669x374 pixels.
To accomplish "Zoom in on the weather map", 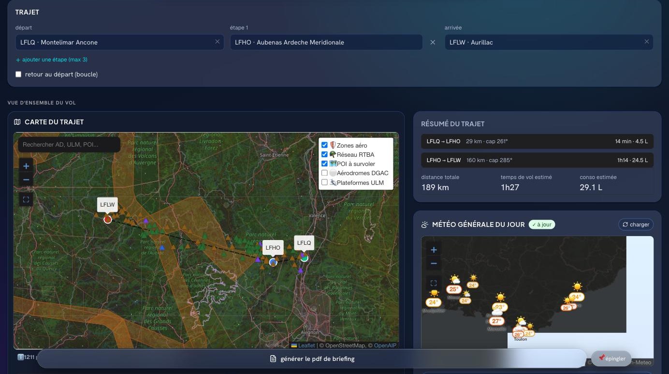I will click(x=434, y=250).
